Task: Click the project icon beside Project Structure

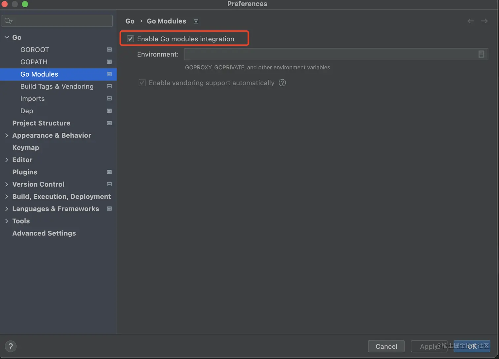Action: point(109,123)
